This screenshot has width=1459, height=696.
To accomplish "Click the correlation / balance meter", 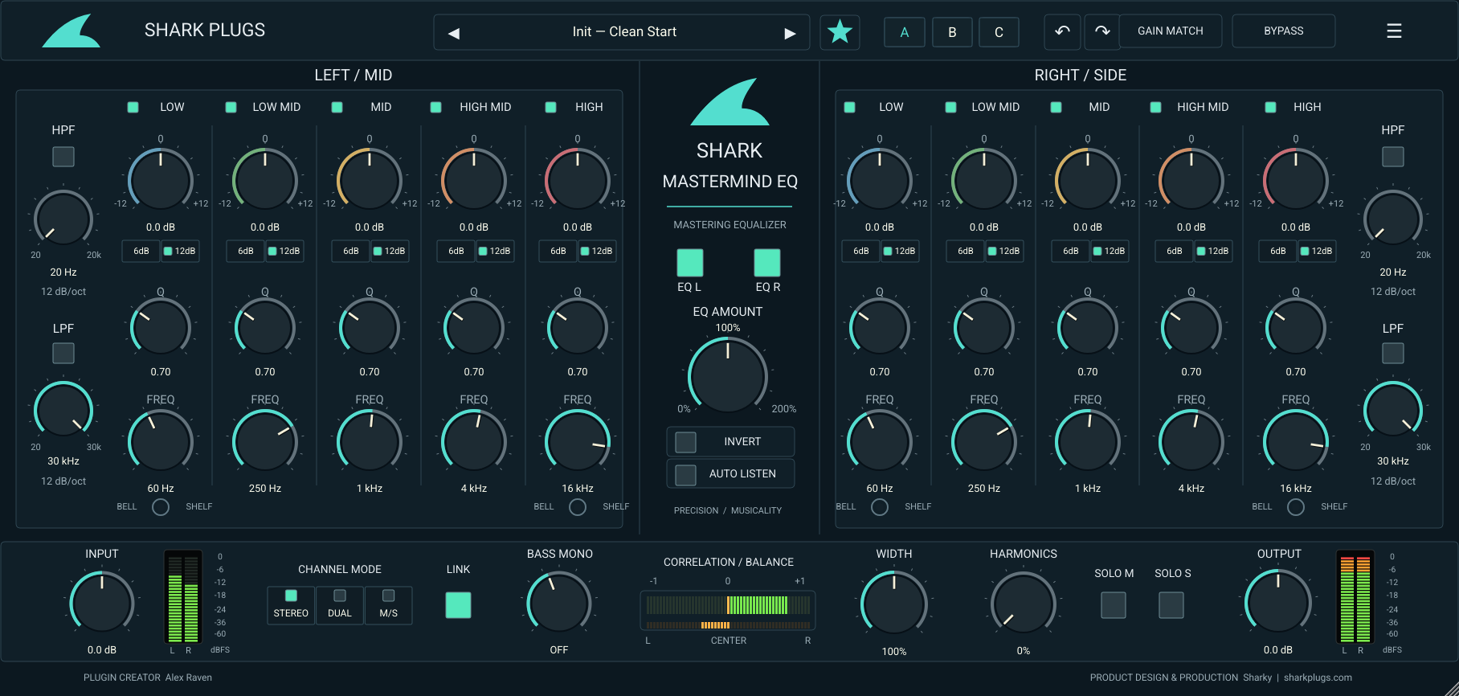I will click(728, 612).
